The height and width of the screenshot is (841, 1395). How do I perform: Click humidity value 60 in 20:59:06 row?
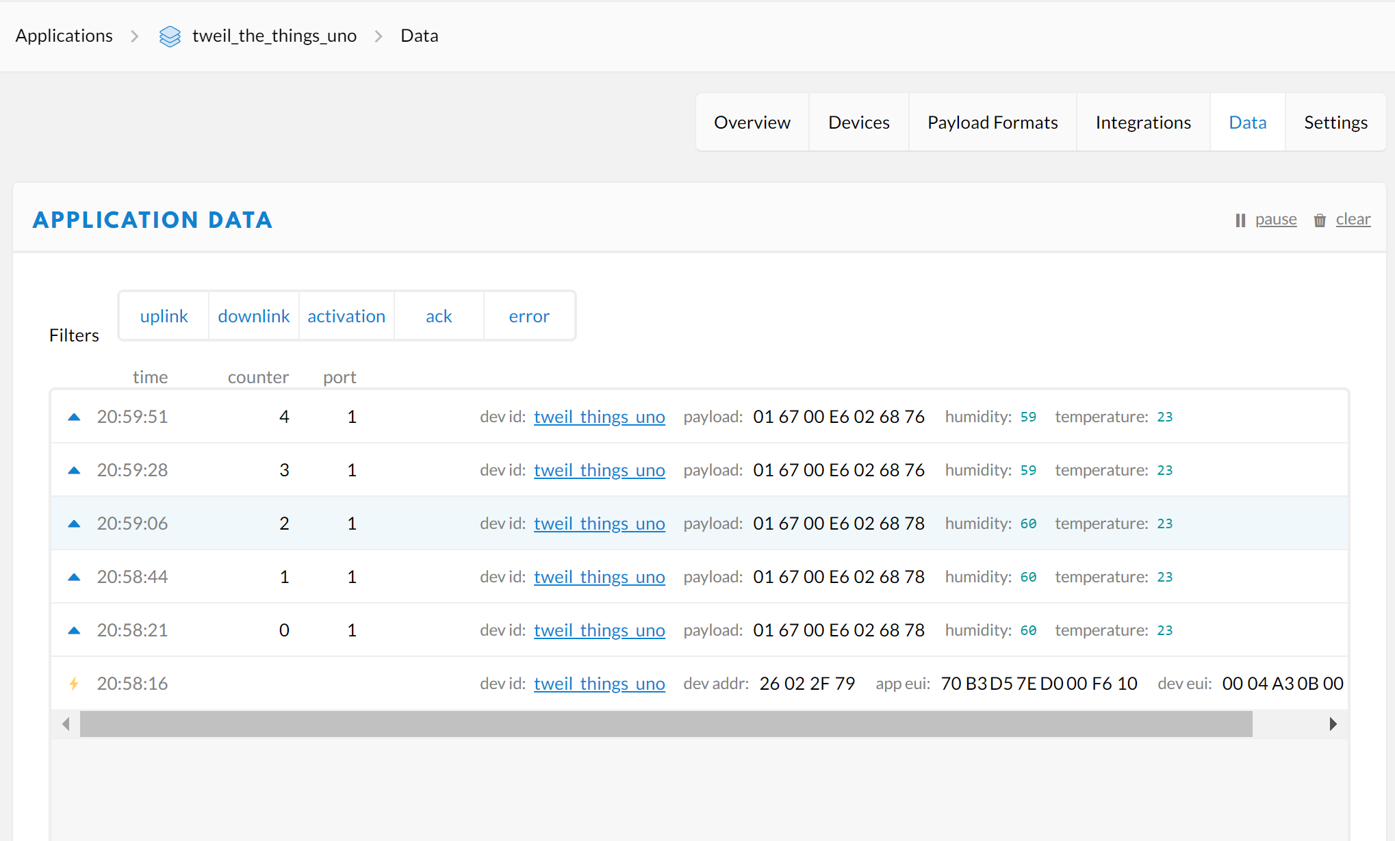(1028, 523)
